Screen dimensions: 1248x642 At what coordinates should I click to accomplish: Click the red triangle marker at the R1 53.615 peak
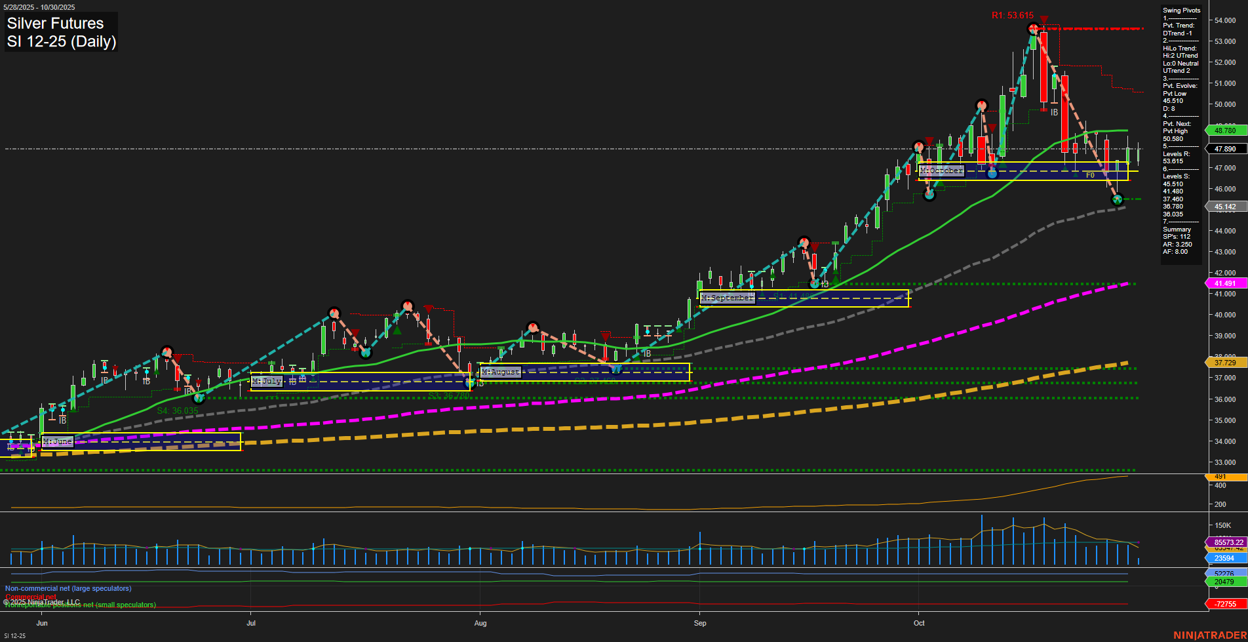point(1044,18)
